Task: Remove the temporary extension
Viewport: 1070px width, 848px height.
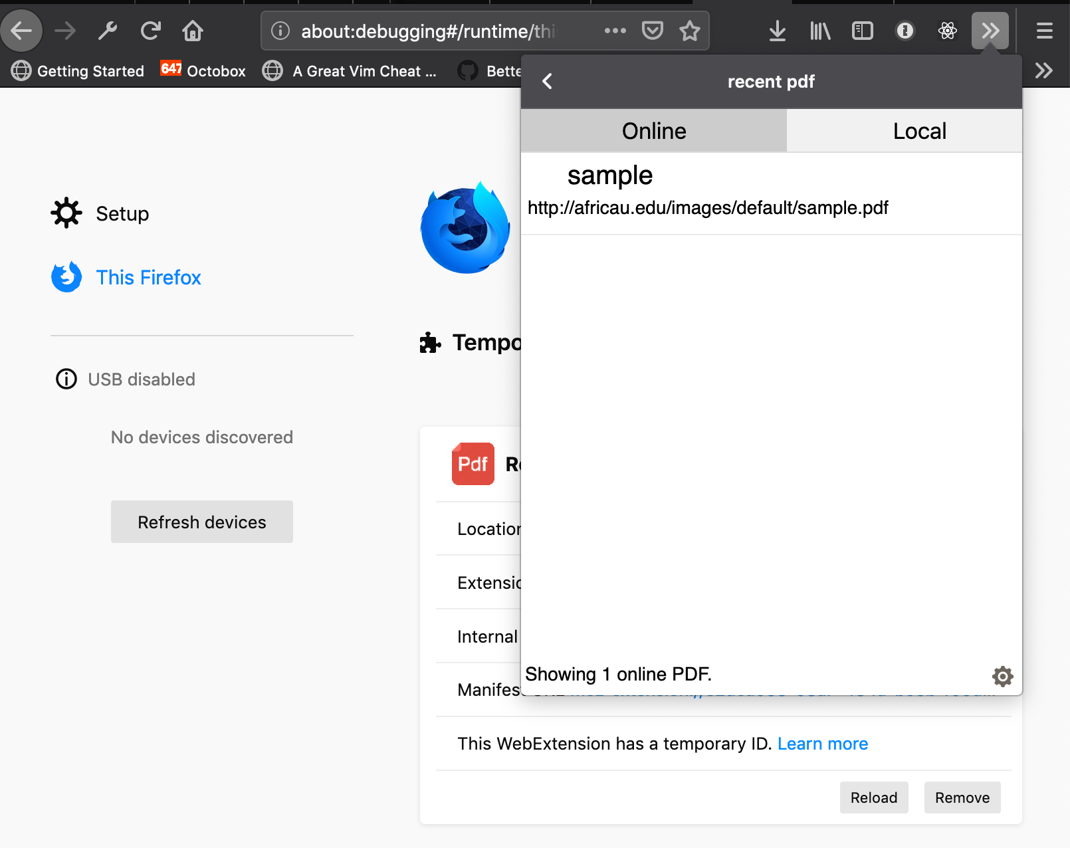Action: click(x=962, y=797)
